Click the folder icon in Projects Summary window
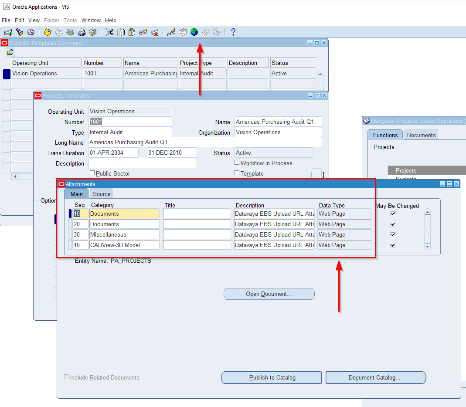Viewport: 466px width, 407px height. tap(10, 53)
